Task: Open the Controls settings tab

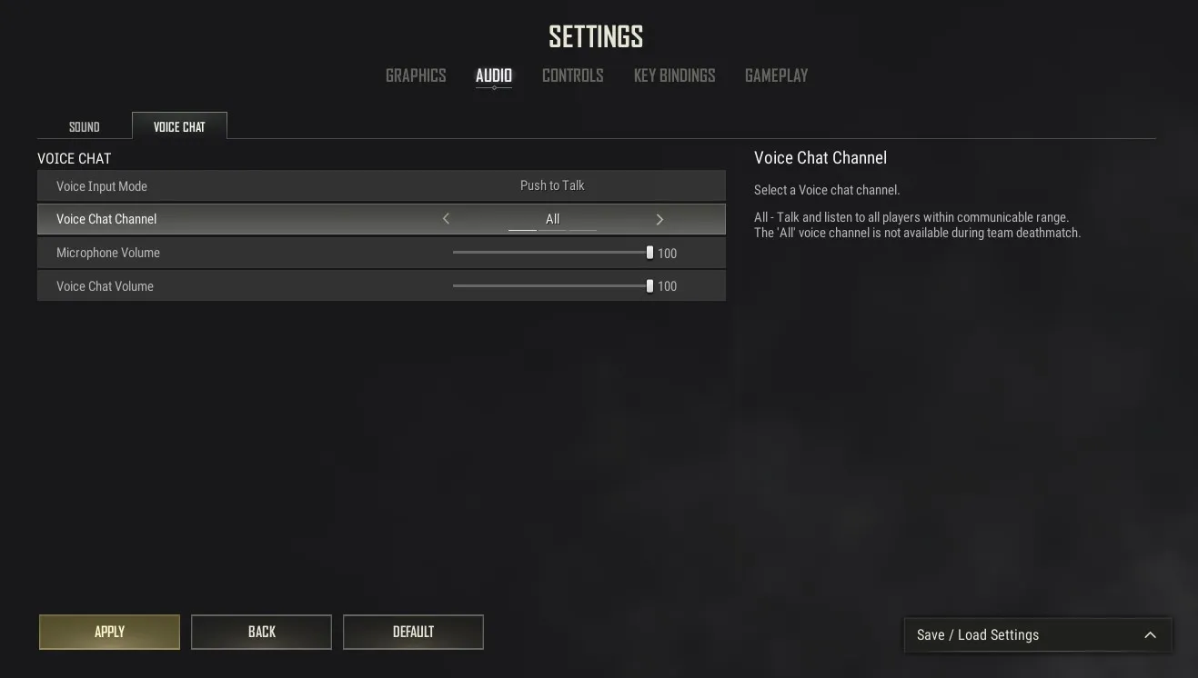Action: (x=573, y=75)
